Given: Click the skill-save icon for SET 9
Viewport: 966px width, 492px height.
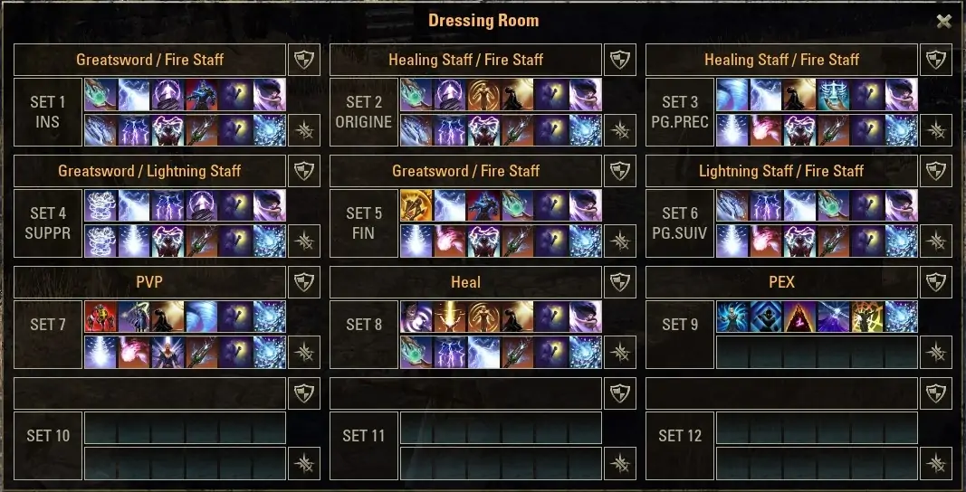Looking at the screenshot, I should pyautogui.click(x=936, y=352).
